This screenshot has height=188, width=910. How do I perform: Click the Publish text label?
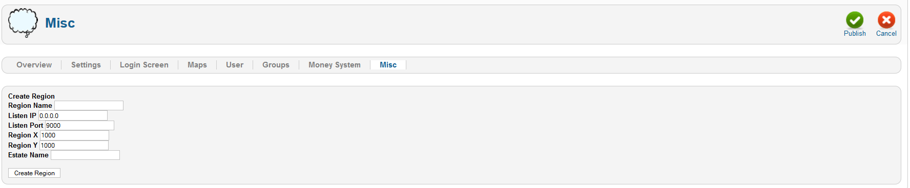[x=855, y=33]
